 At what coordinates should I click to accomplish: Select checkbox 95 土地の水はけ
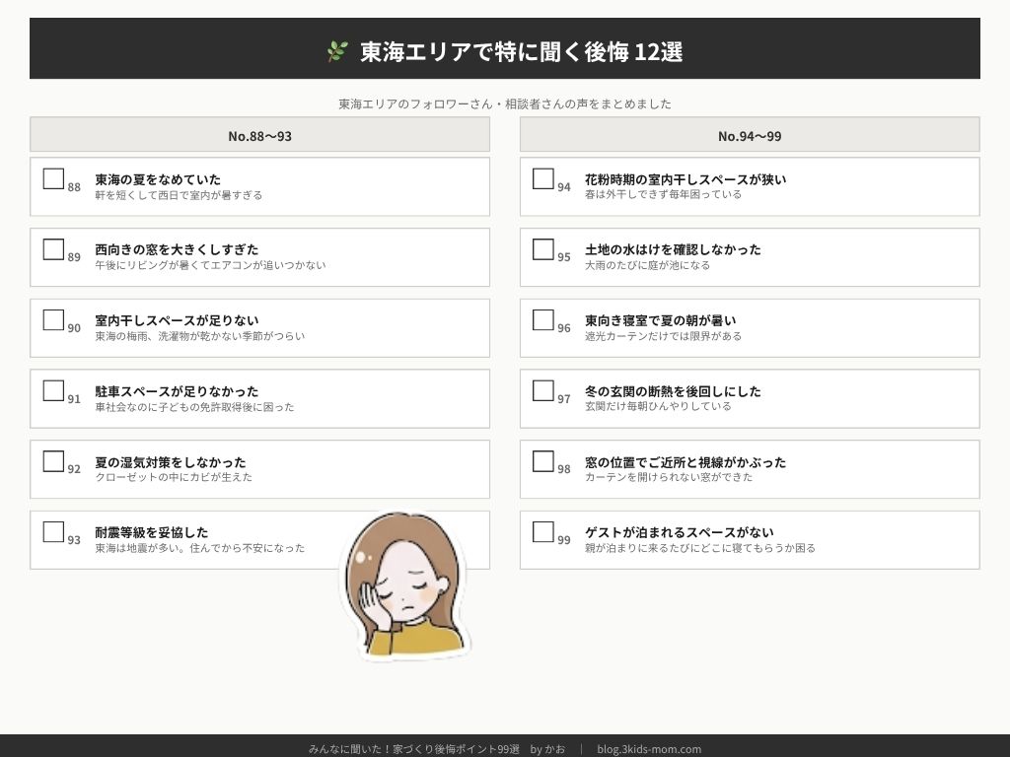click(542, 249)
